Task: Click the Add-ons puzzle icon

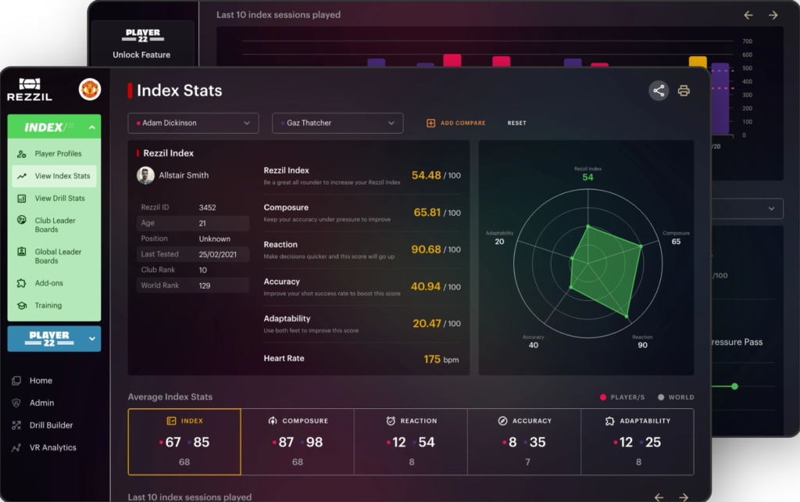Action: pos(21,283)
